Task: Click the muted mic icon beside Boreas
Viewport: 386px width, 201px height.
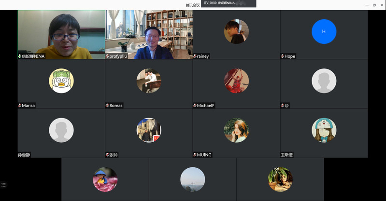Action: pos(107,106)
